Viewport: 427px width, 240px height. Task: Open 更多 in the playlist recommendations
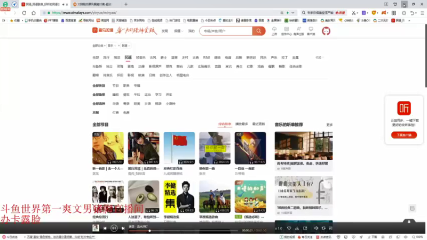point(329,125)
